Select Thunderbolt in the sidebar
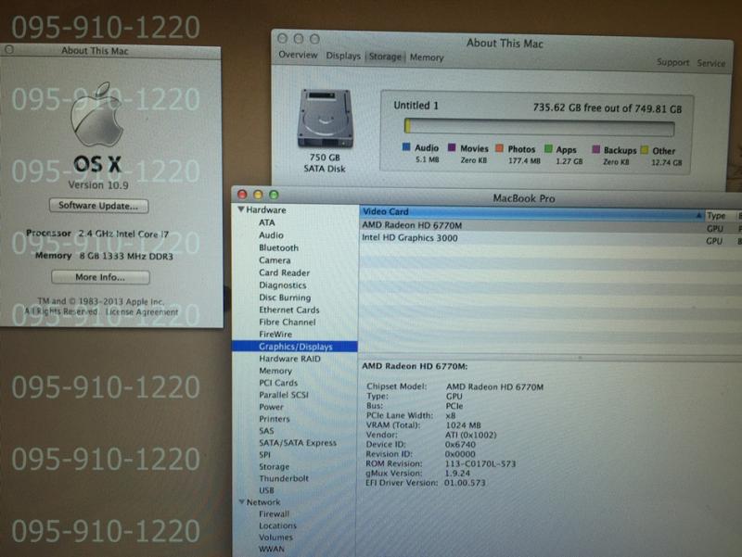The width and height of the screenshot is (742, 557). (x=284, y=478)
